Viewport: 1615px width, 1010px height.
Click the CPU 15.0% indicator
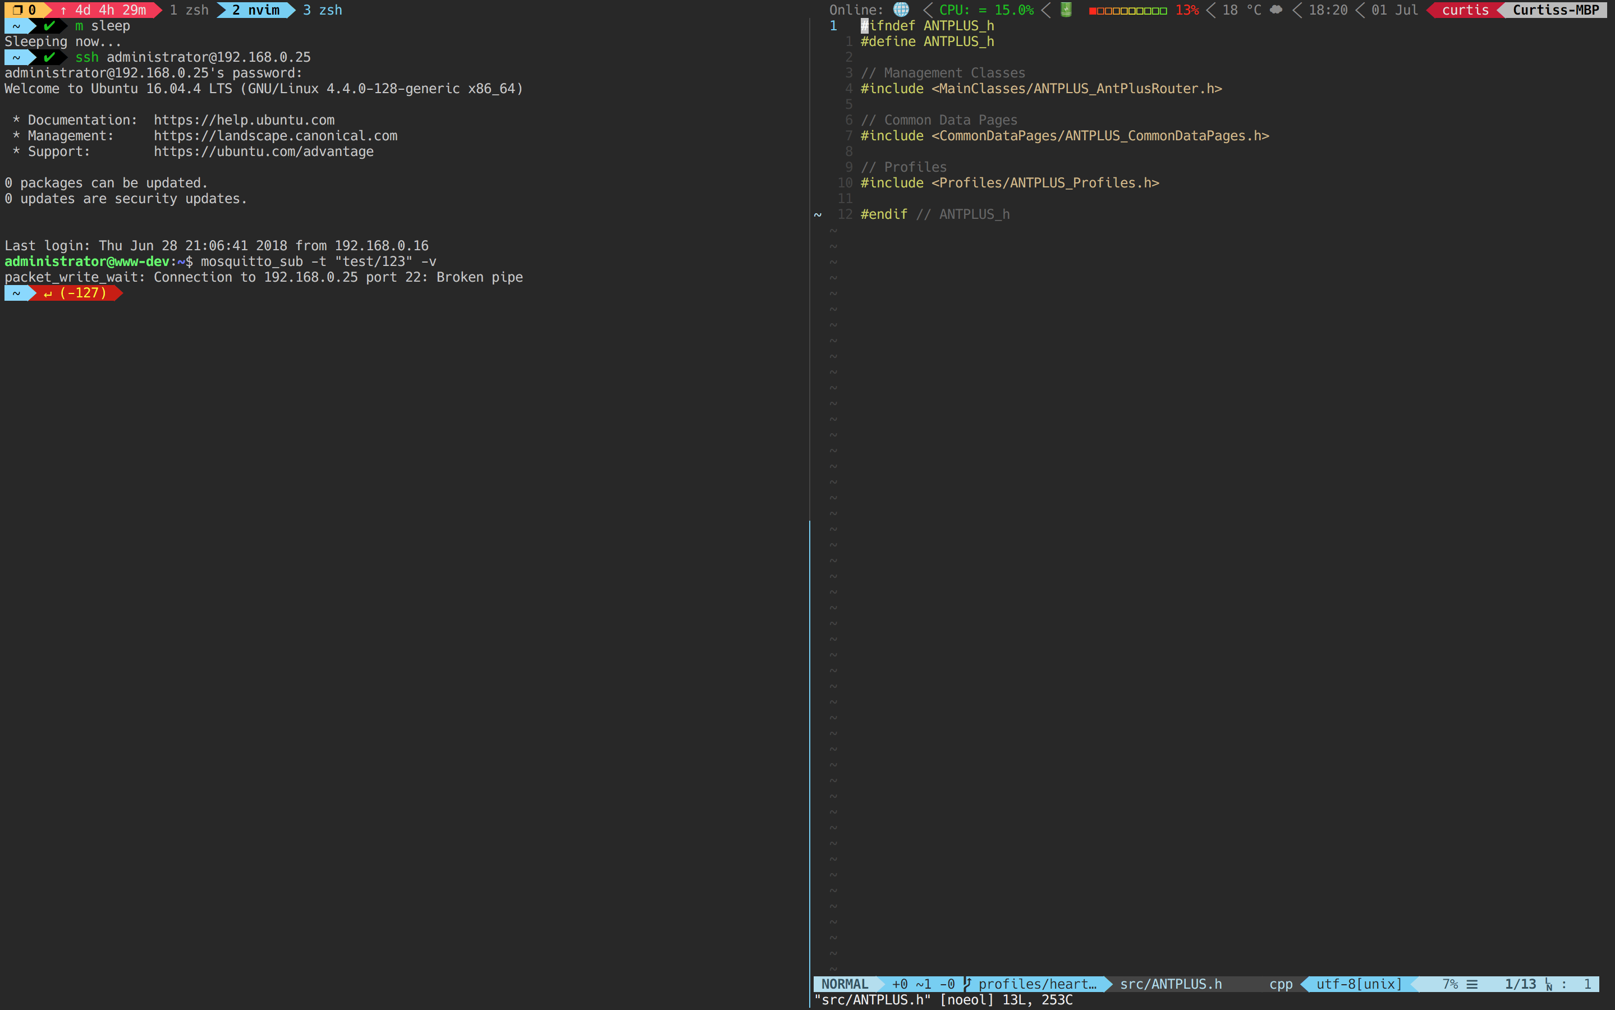987,10
